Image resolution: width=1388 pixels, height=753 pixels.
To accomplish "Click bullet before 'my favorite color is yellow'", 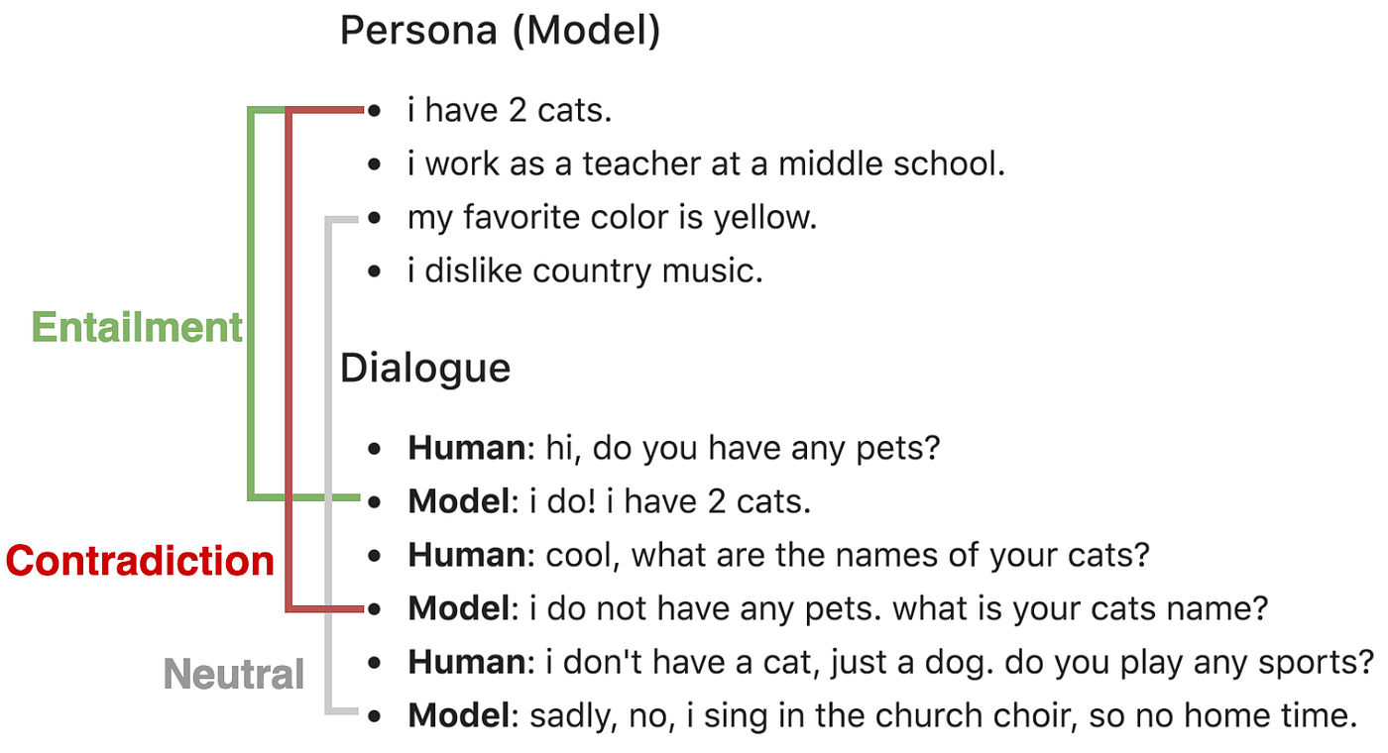I will tap(374, 218).
